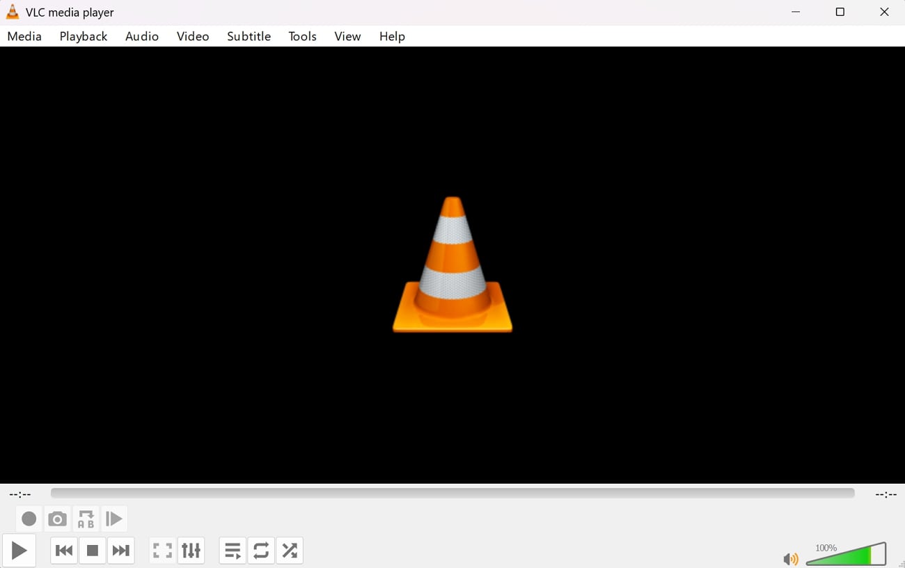Screen dimensions: 905x568
Task: Toggle random shuffle playback
Action: pos(290,551)
